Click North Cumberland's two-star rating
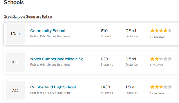Viewport: 179px width, 103px height. click(x=161, y=59)
